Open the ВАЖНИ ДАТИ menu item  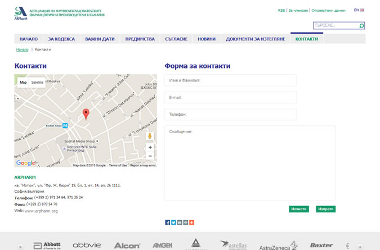(100, 39)
